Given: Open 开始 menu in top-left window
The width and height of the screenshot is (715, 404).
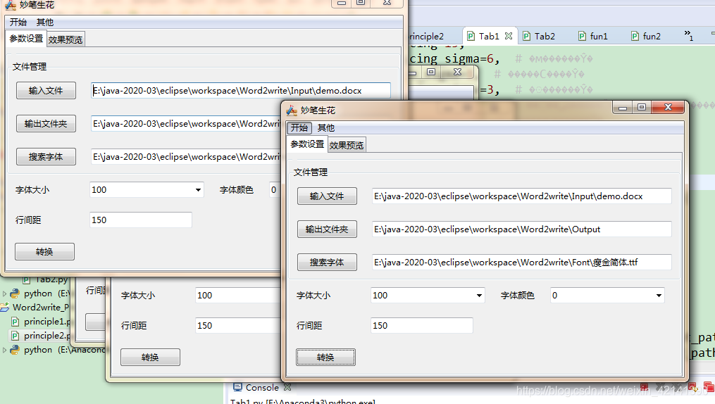Looking at the screenshot, I should pyautogui.click(x=18, y=23).
